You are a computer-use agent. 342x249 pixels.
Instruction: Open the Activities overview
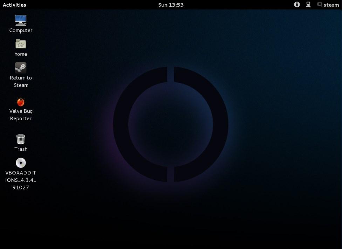(14, 5)
